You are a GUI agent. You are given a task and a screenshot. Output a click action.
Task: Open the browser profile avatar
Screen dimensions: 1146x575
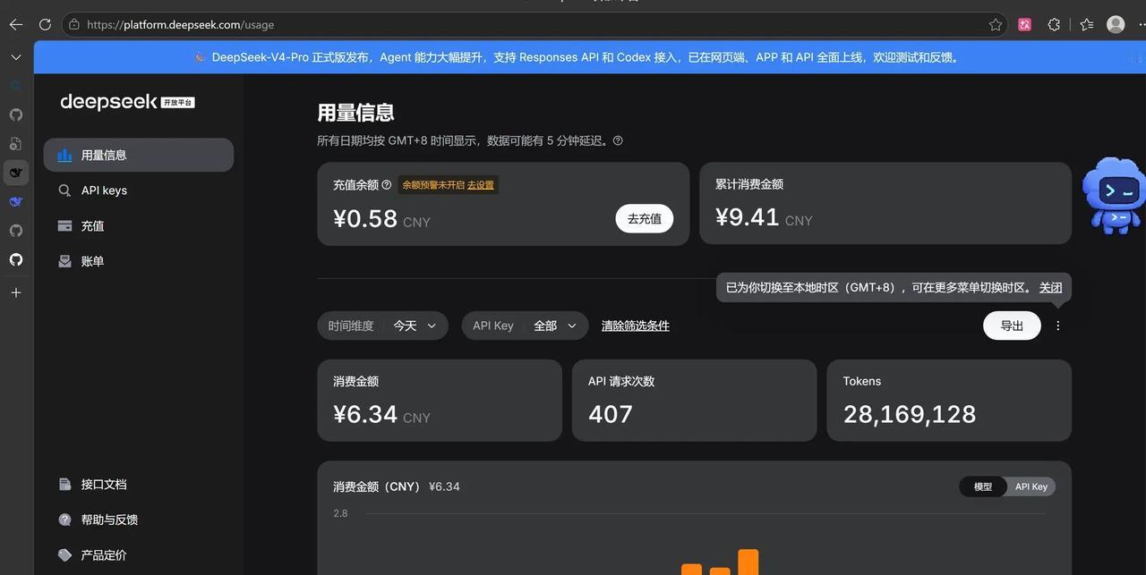[x=1116, y=25]
